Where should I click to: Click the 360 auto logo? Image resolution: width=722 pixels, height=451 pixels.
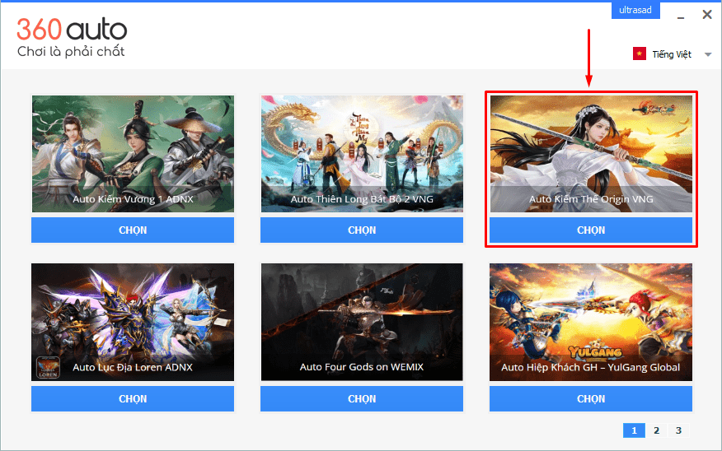click(x=72, y=38)
